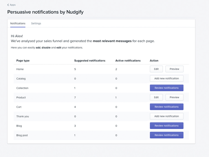Click the 'Blog post' page type cell
Image resolution: width=209 pixels, height=157 pixels.
(22, 135)
